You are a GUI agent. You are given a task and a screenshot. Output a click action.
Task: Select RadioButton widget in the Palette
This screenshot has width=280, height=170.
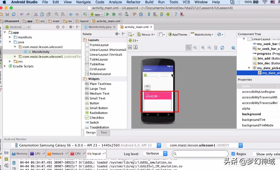[98, 113]
